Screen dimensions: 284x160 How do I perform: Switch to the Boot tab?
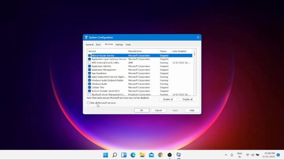tap(98, 44)
